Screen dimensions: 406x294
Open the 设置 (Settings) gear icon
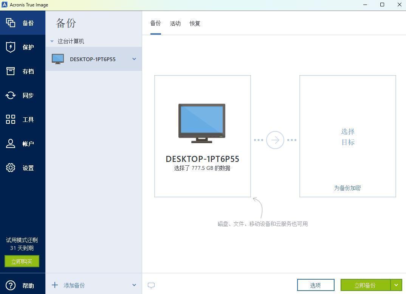click(11, 168)
